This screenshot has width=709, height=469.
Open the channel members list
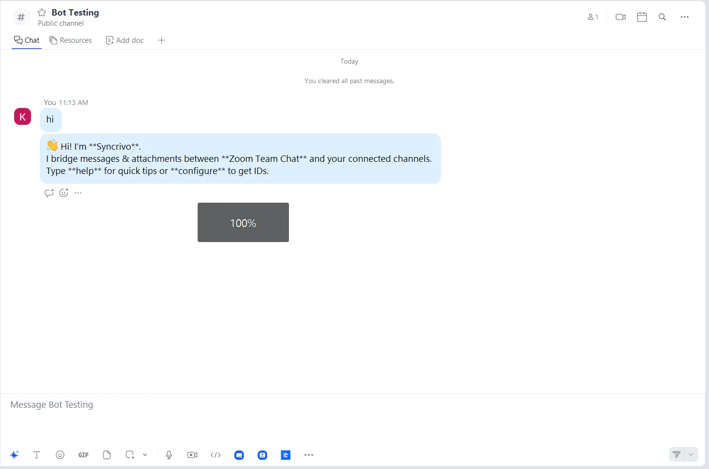tap(592, 17)
